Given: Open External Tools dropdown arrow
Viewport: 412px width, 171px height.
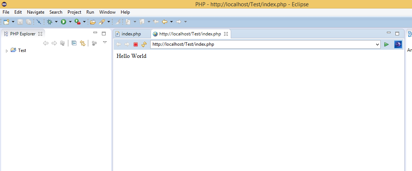Looking at the screenshot, I should (84, 22).
